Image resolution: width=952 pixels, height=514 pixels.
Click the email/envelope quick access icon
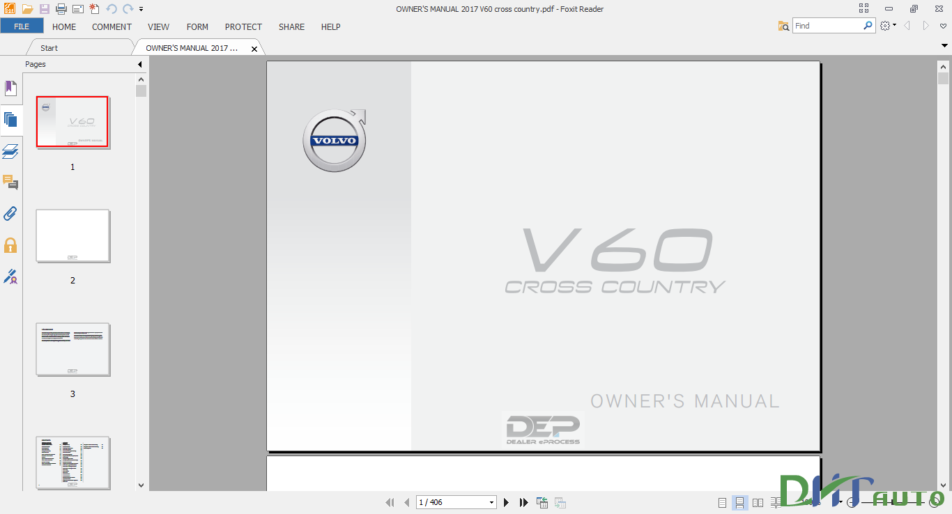[78, 9]
